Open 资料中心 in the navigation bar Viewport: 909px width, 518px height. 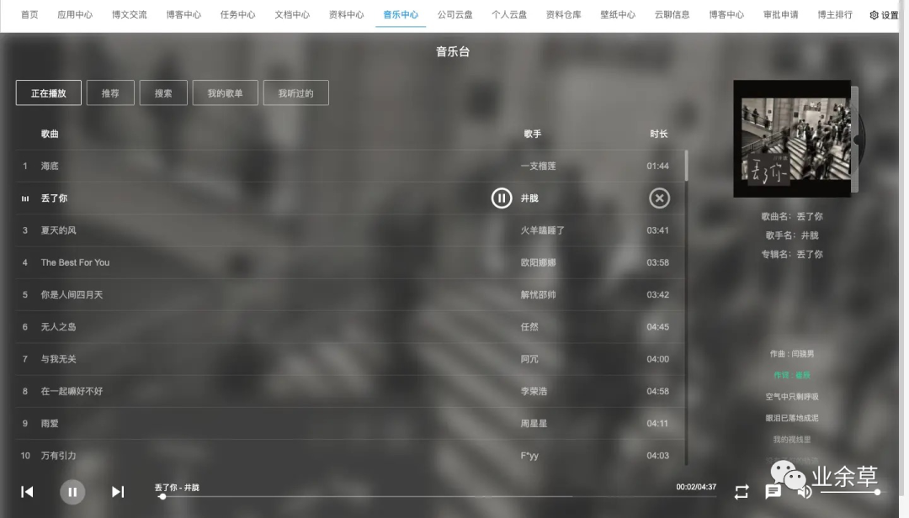pyautogui.click(x=346, y=14)
